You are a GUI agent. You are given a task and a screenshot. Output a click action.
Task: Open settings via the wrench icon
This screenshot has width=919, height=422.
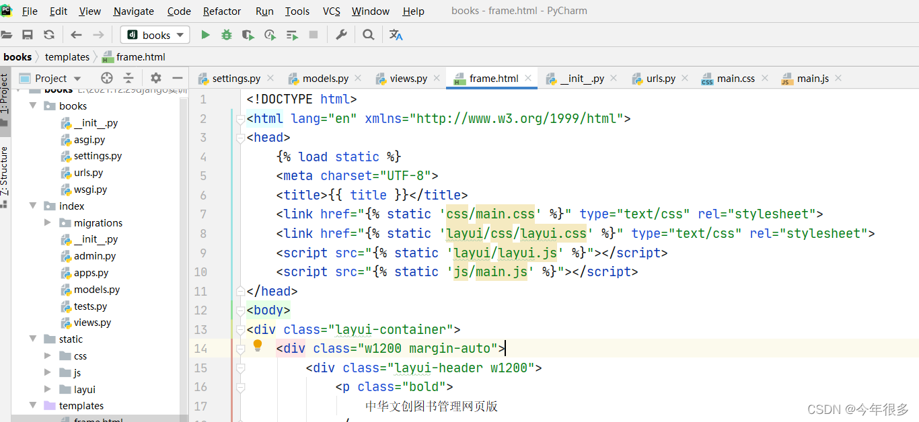(341, 35)
